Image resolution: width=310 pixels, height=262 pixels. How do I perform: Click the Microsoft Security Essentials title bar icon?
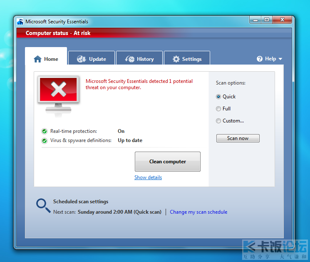click(20, 22)
